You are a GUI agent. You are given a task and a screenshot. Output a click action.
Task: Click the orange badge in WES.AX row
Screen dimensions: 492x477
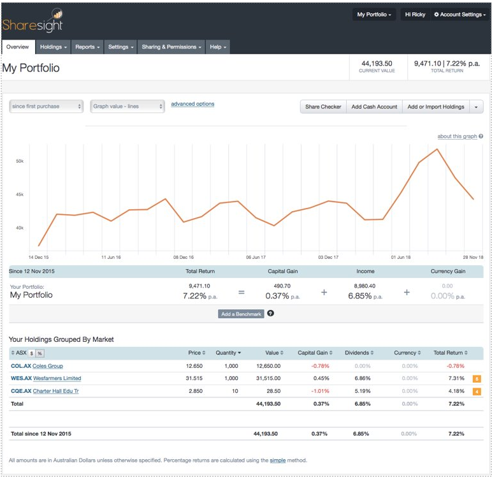coord(477,379)
